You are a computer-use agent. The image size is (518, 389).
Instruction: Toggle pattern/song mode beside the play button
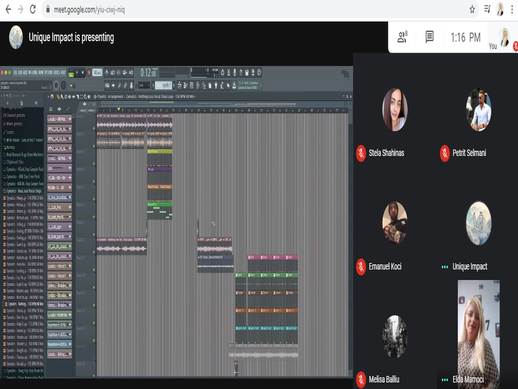click(x=71, y=73)
